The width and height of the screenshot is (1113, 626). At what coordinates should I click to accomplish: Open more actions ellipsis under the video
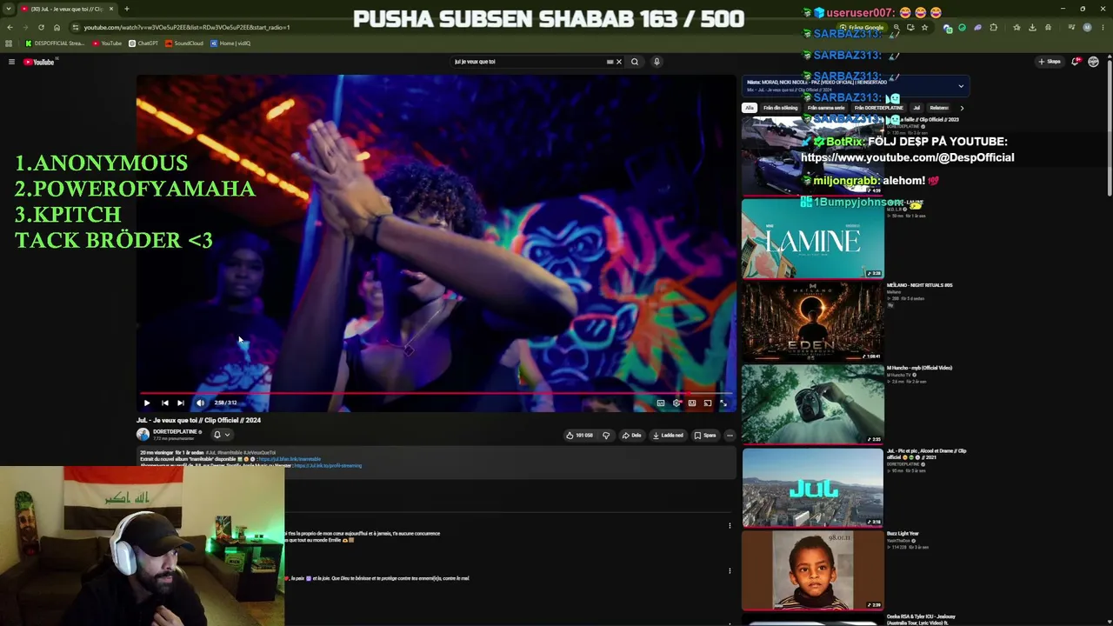(730, 435)
